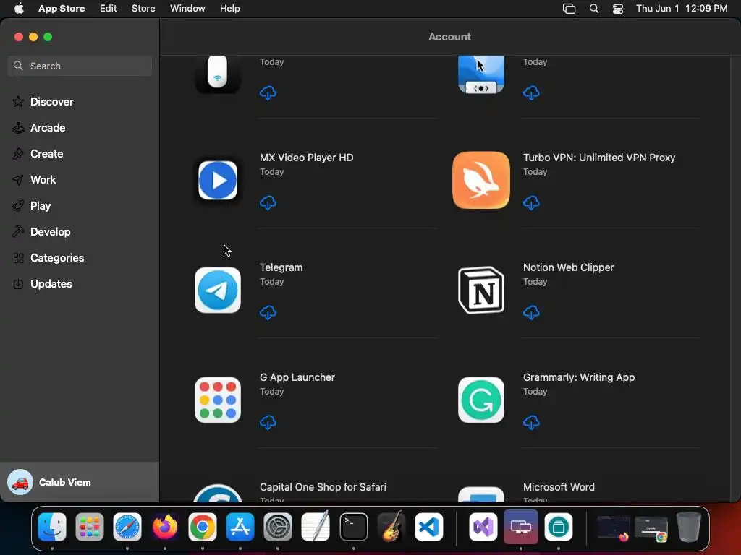Open the minimized Chrome window thumbnail in Dock
Viewport: 741px width, 555px height.
click(651, 528)
